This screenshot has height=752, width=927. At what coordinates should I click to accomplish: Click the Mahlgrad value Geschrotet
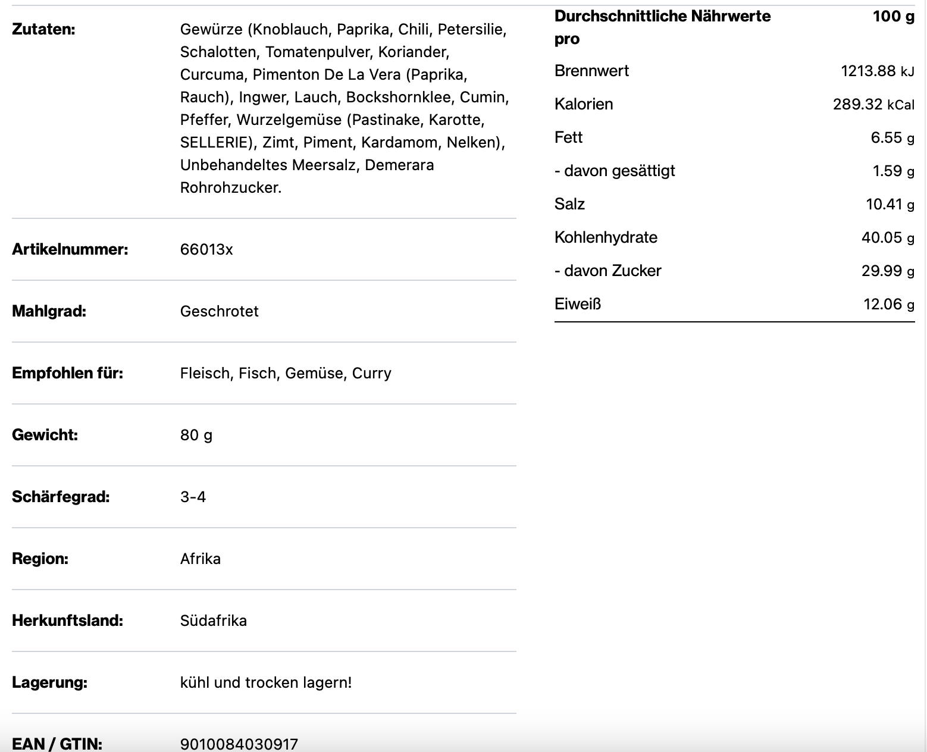(219, 311)
